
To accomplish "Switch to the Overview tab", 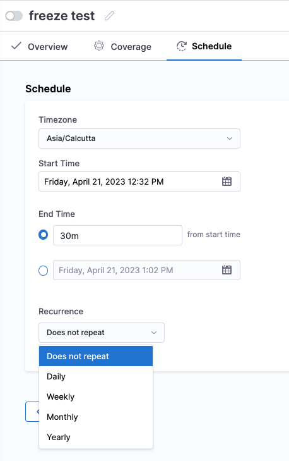I will coord(39,46).
